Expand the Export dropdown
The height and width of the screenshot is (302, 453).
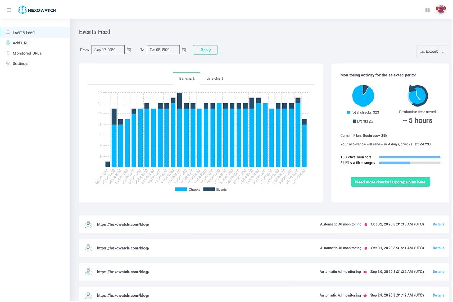tap(432, 52)
